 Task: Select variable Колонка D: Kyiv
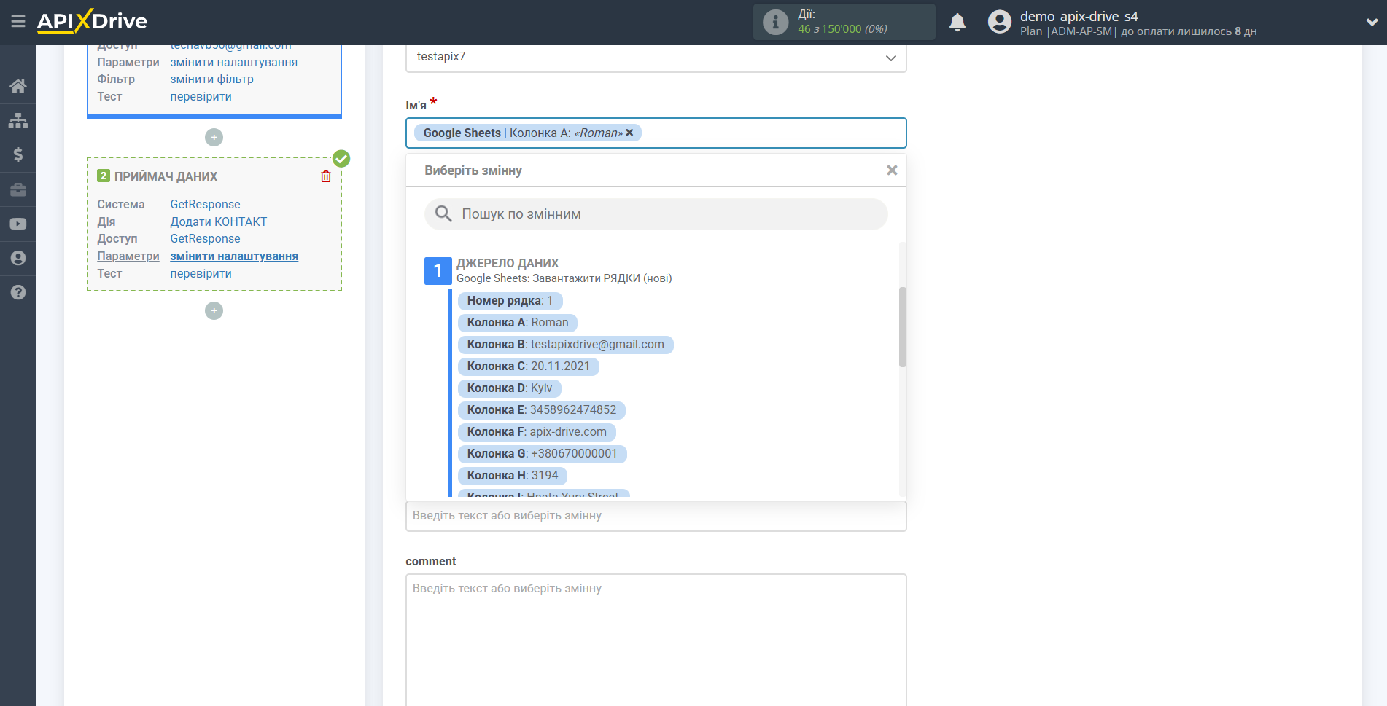510,388
